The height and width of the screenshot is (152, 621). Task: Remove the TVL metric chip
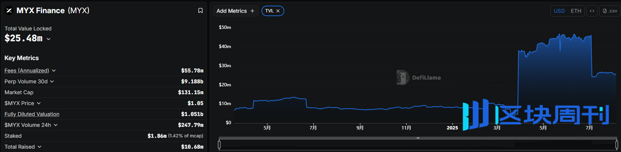coord(278,11)
